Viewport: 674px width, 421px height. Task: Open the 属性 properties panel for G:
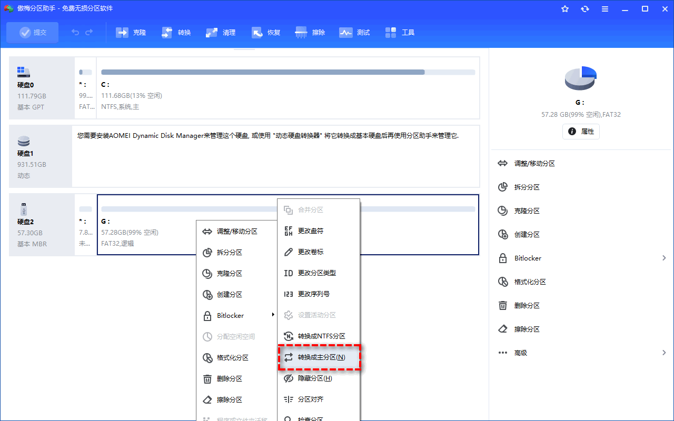[x=581, y=132]
